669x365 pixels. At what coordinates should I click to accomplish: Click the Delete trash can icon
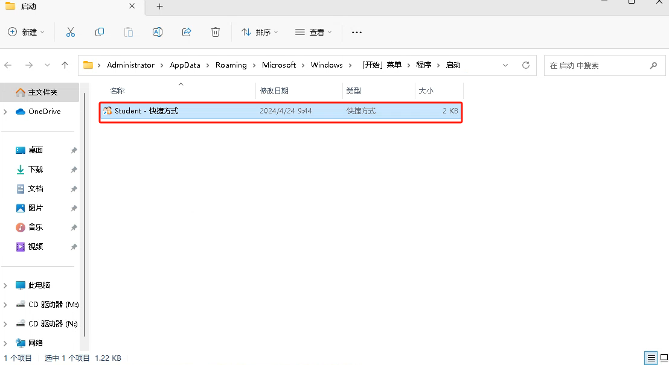[x=216, y=32]
